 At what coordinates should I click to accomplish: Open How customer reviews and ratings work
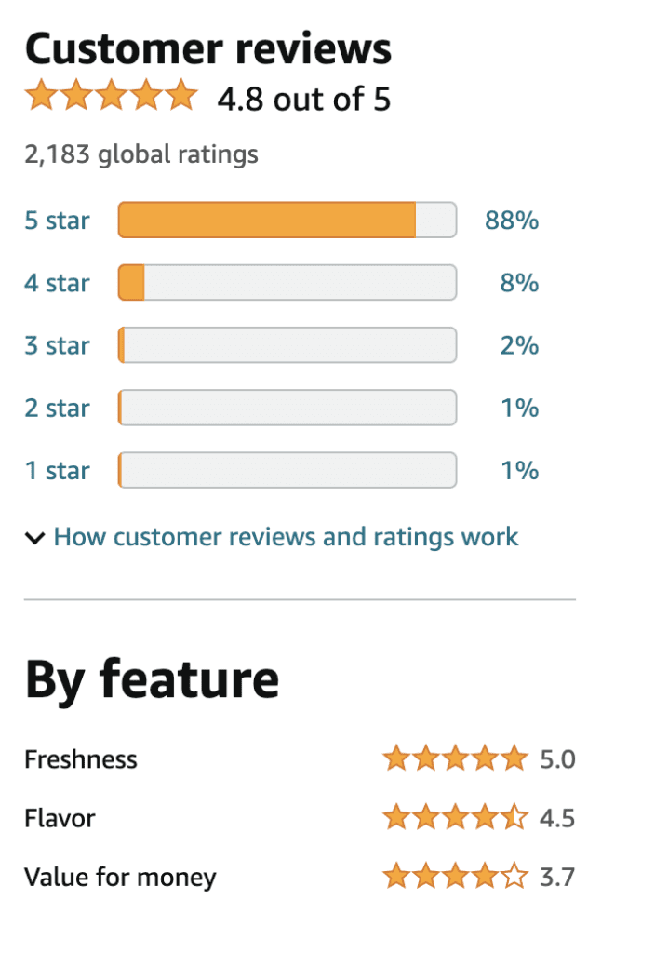coord(286,537)
